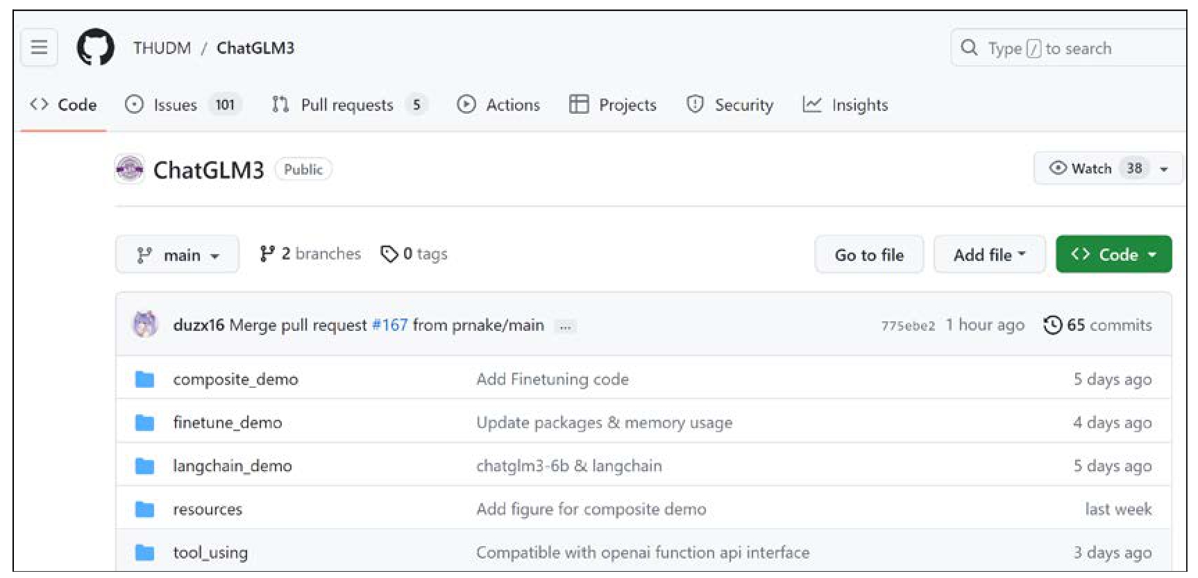1198x578 pixels.
Task: Click the Public visibility badge
Action: pos(303,169)
